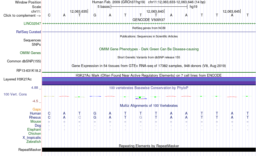Image resolution: width=256 pixels, height=156 pixels.
Task: Click base C in the complement sequence row
Action: pos(49,15)
